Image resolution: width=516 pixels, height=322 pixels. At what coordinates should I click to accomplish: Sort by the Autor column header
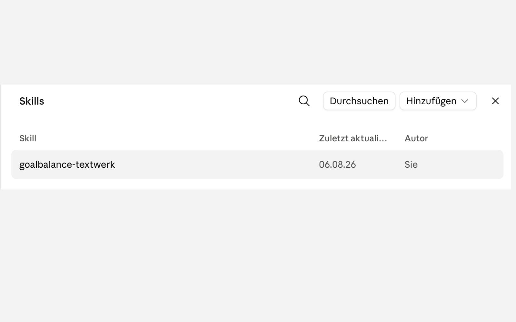tap(416, 138)
